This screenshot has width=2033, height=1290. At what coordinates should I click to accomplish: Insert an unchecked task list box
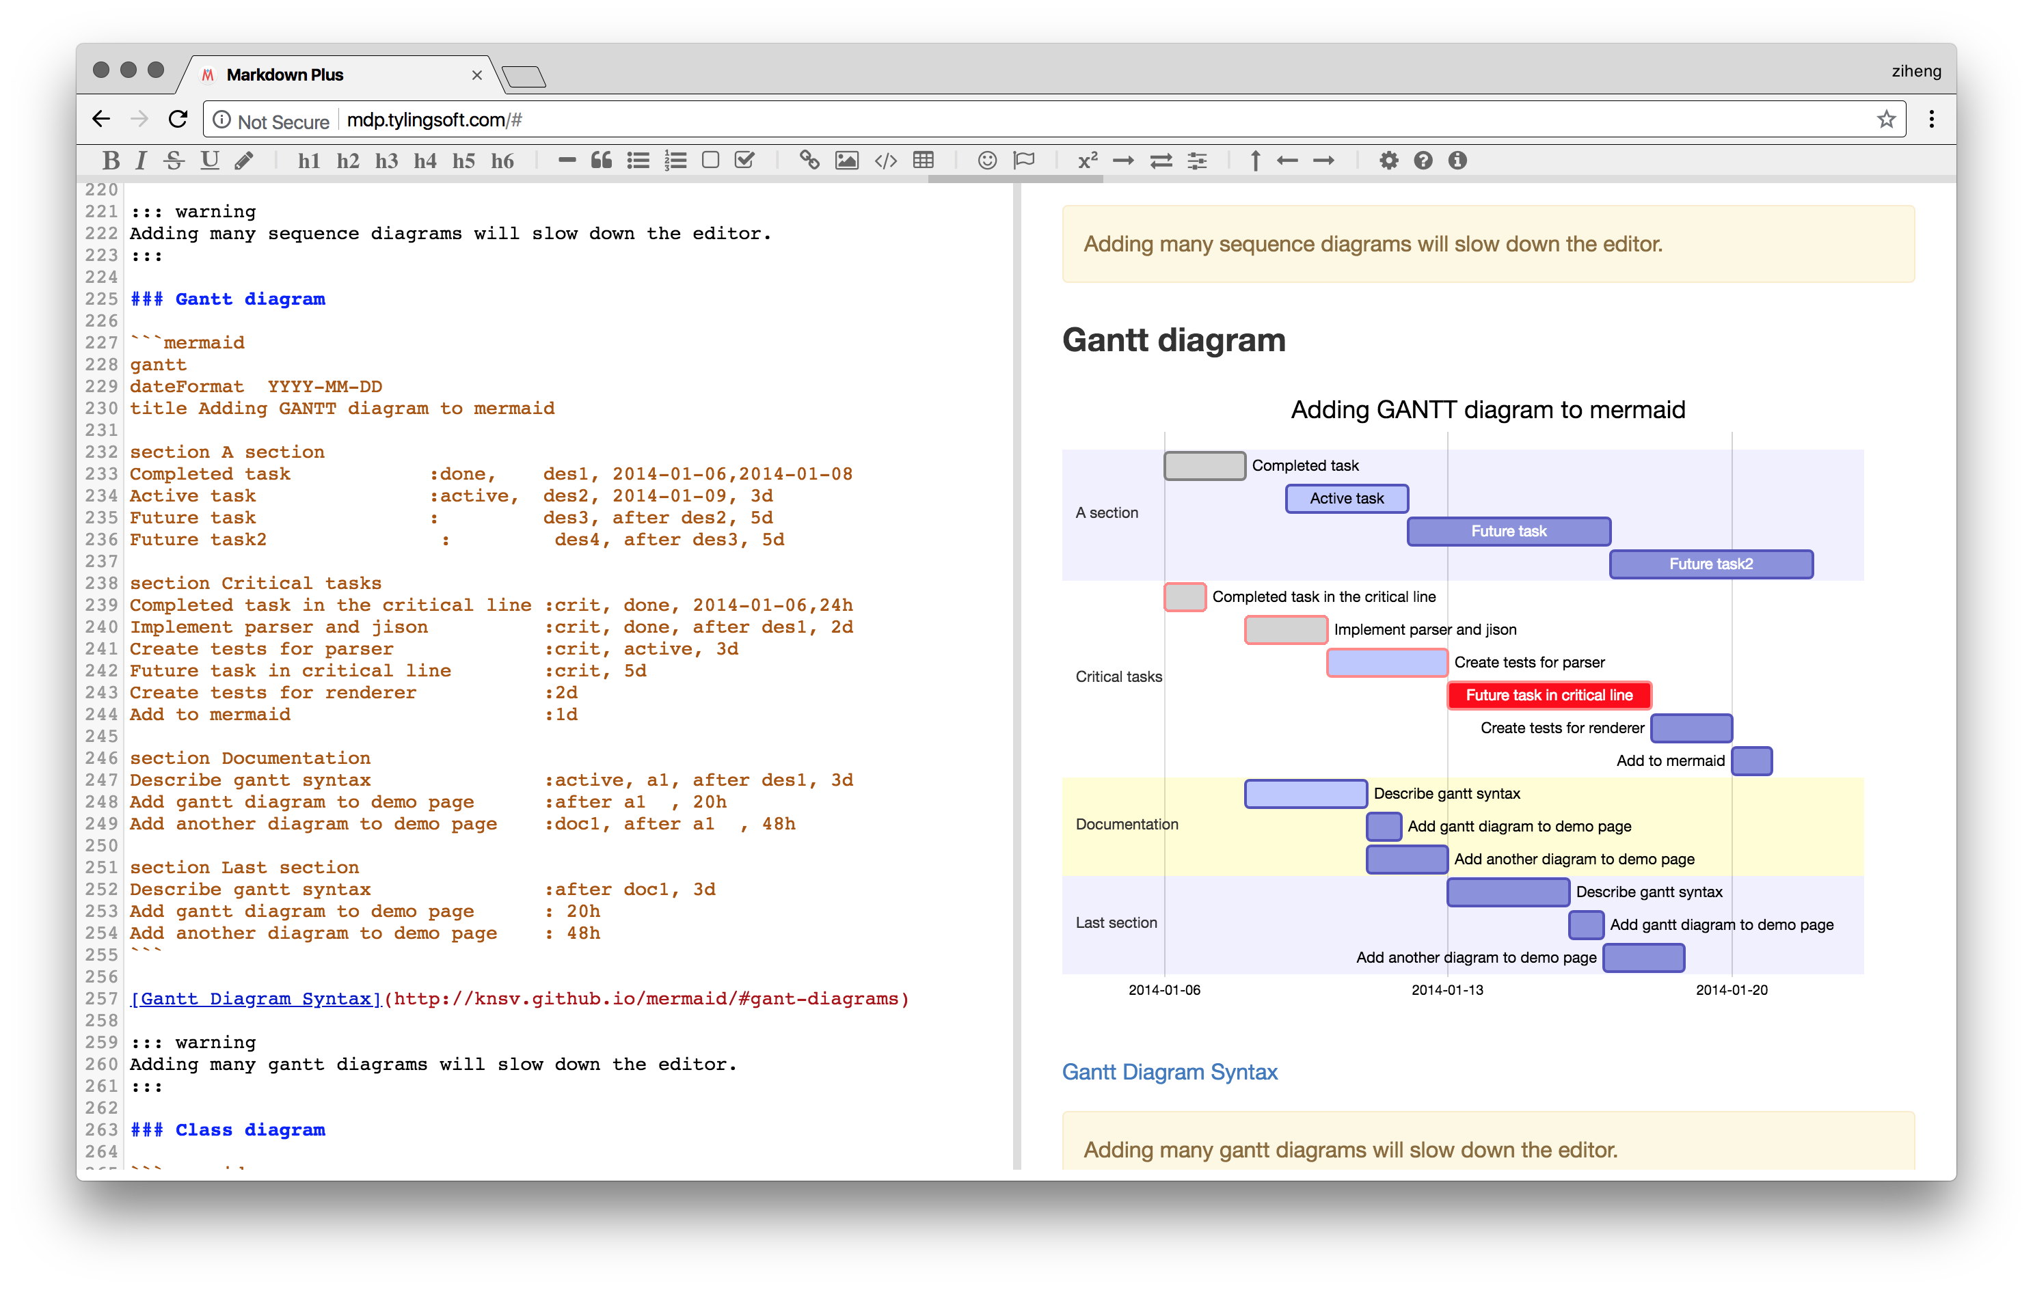click(x=710, y=161)
